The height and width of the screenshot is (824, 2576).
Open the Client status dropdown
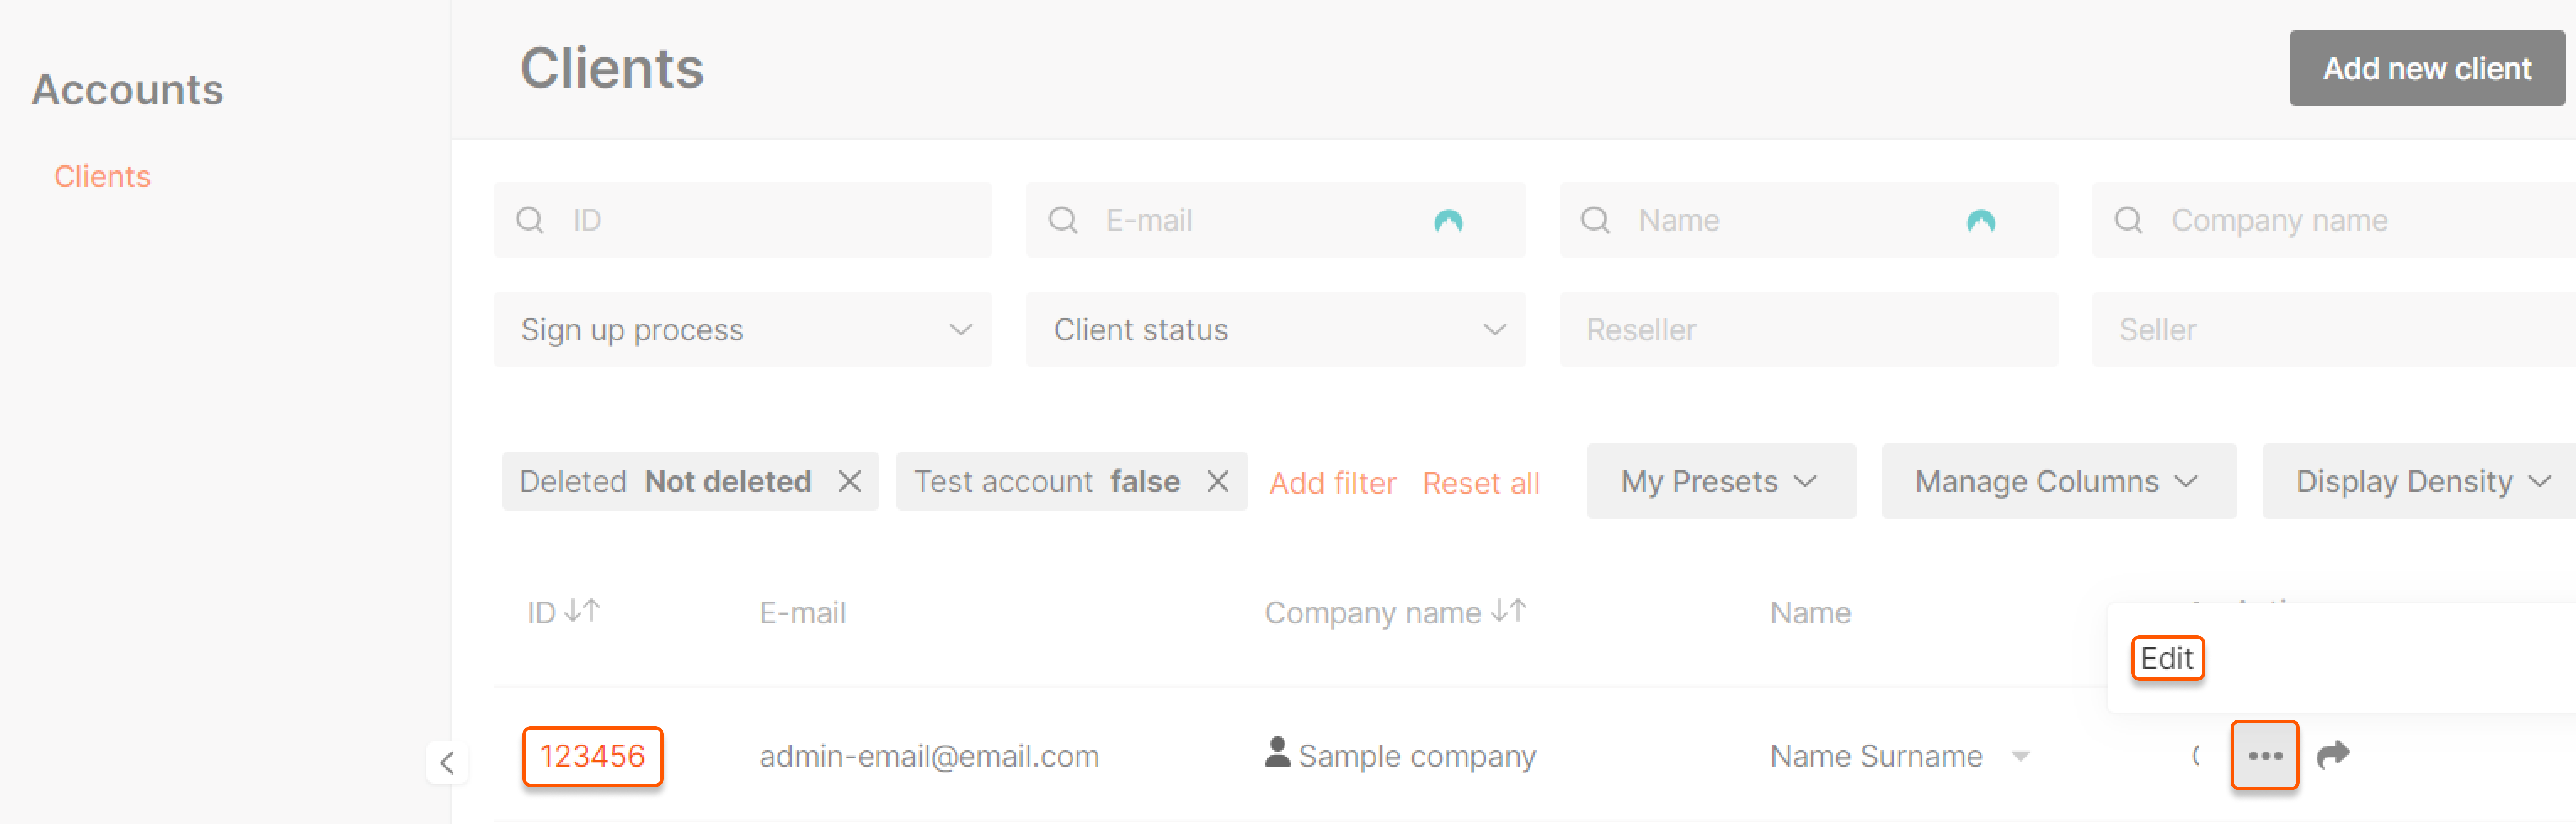tap(1275, 330)
